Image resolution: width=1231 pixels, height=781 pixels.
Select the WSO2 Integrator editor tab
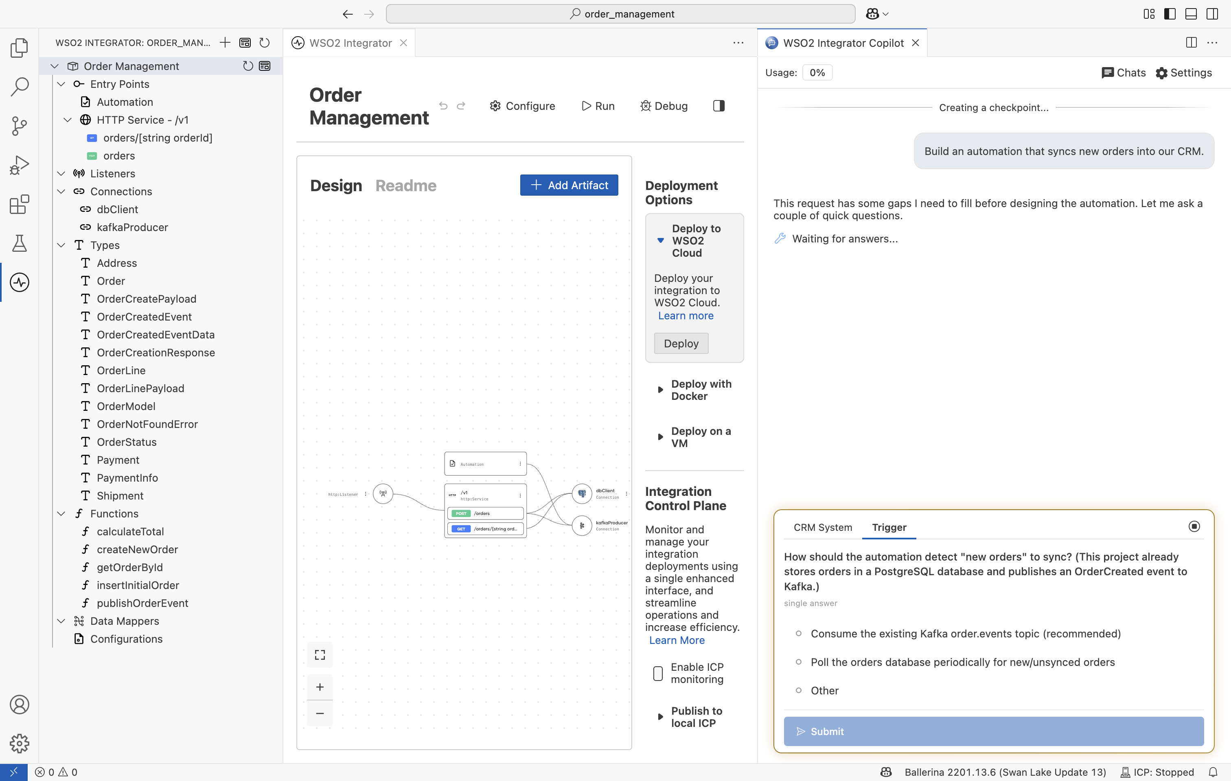pyautogui.click(x=350, y=43)
